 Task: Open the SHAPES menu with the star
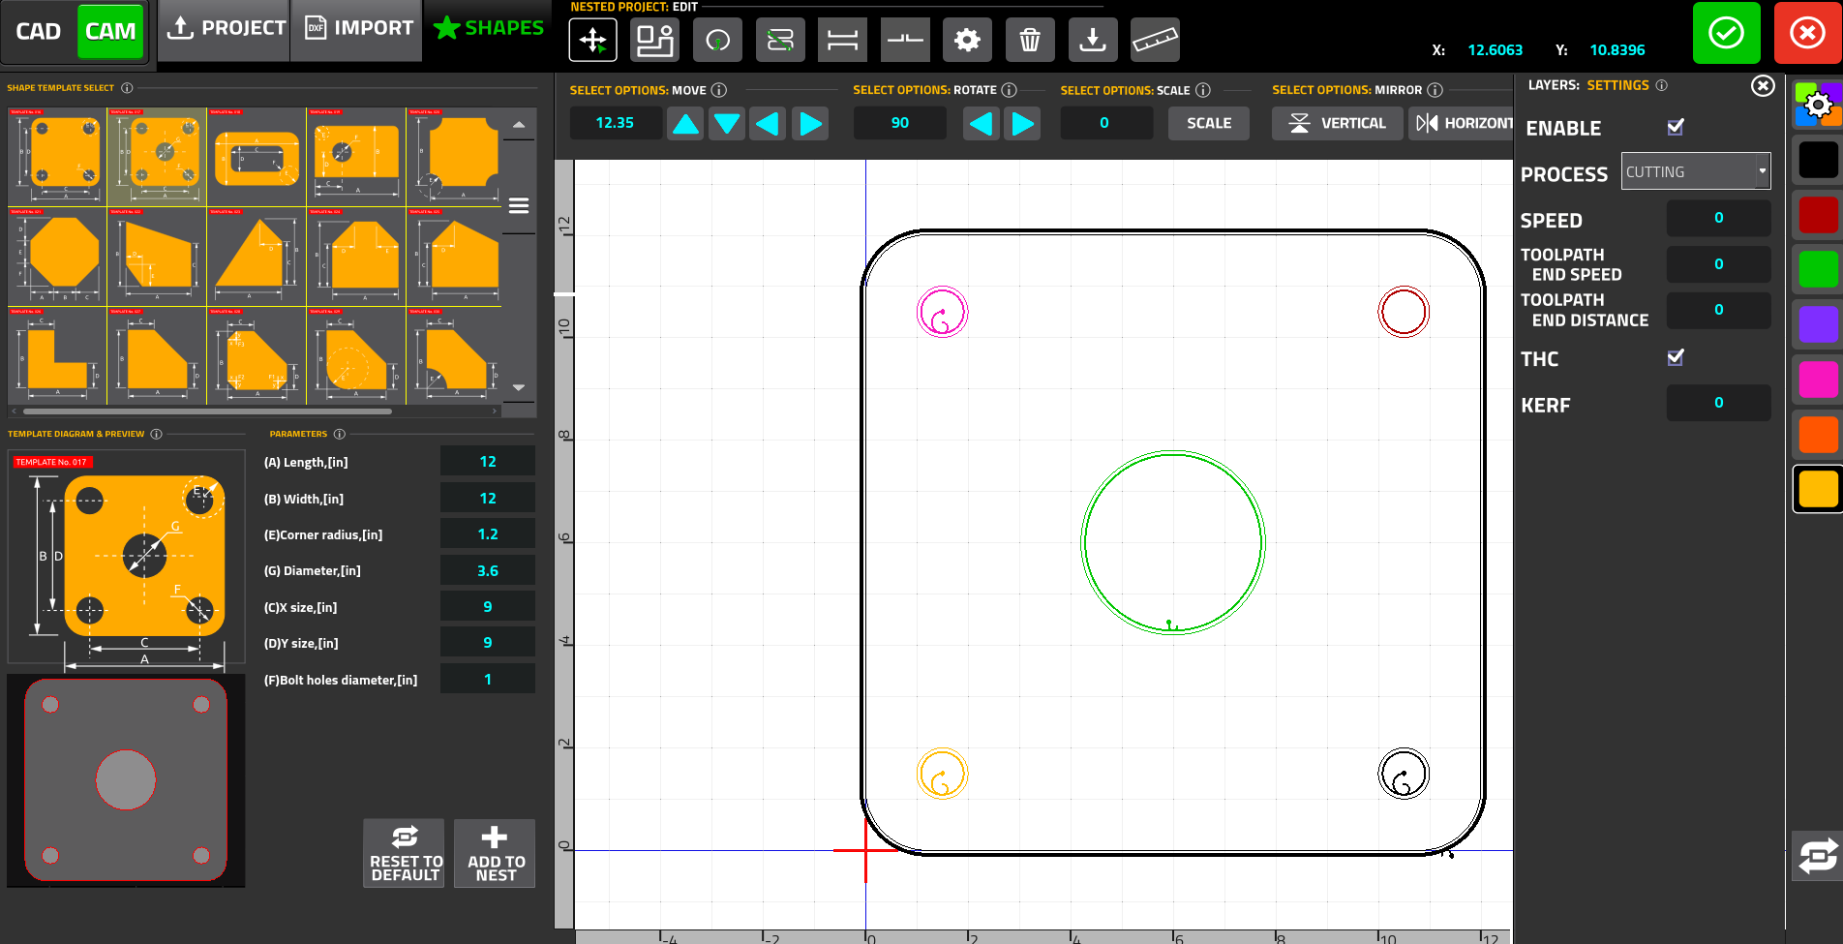point(487,27)
